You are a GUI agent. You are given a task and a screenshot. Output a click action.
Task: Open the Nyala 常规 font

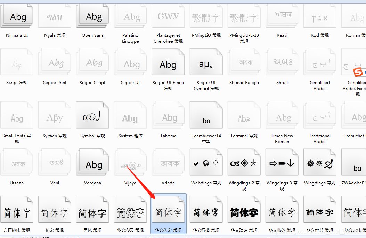point(55,16)
